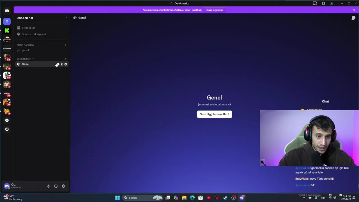Open OzinAmerica server dropdown menu
Viewport: 359px width, 202px height.
(x=66, y=18)
